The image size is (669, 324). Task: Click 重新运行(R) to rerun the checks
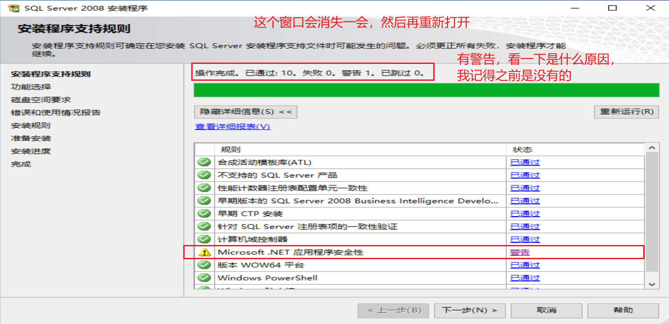click(x=626, y=112)
